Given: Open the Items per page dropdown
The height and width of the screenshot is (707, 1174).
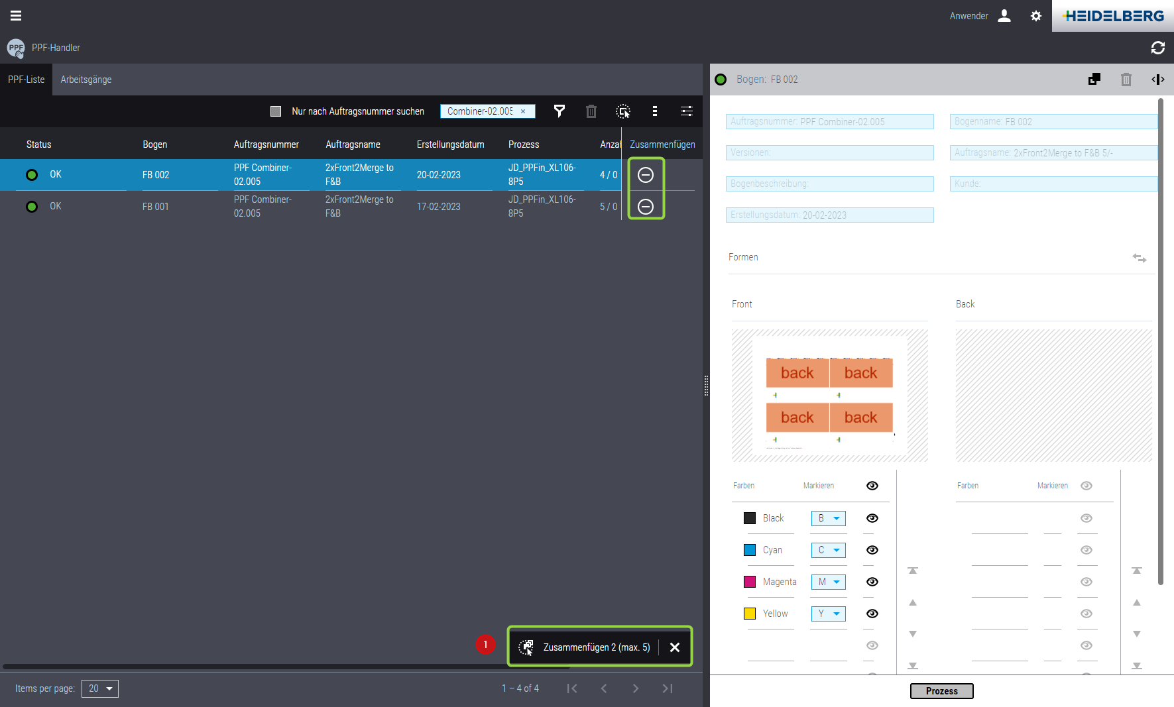Looking at the screenshot, I should click(100, 688).
